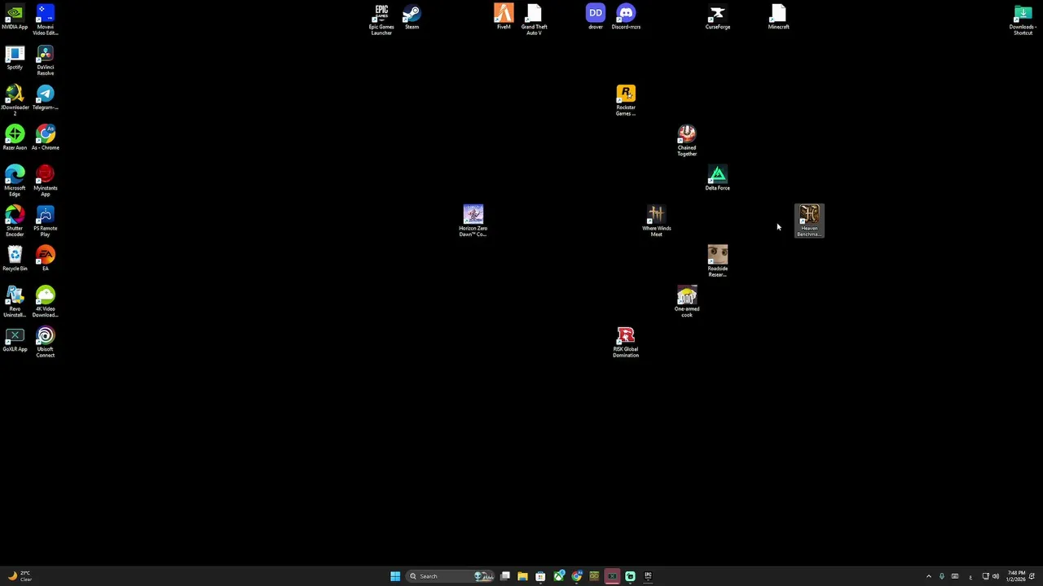Select the Steam desktop shortcut
Image resolution: width=1043 pixels, height=586 pixels.
tap(411, 17)
